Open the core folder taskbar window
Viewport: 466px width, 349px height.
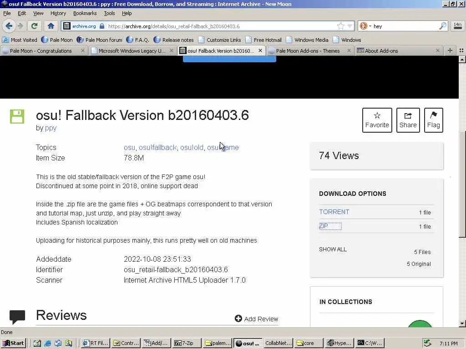308,343
